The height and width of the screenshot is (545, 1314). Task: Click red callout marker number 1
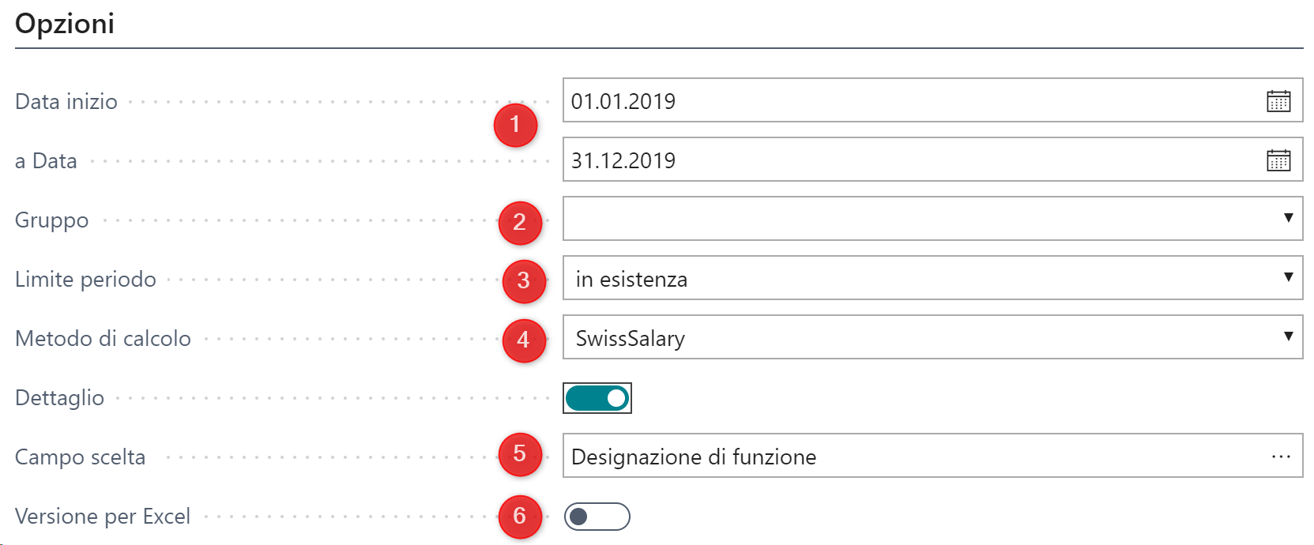[x=515, y=125]
